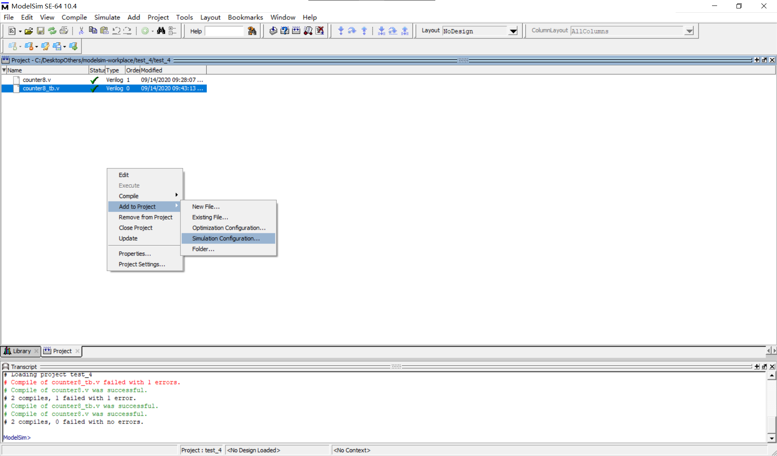
Task: Click the Step Into blue arrow
Action: coord(341,31)
